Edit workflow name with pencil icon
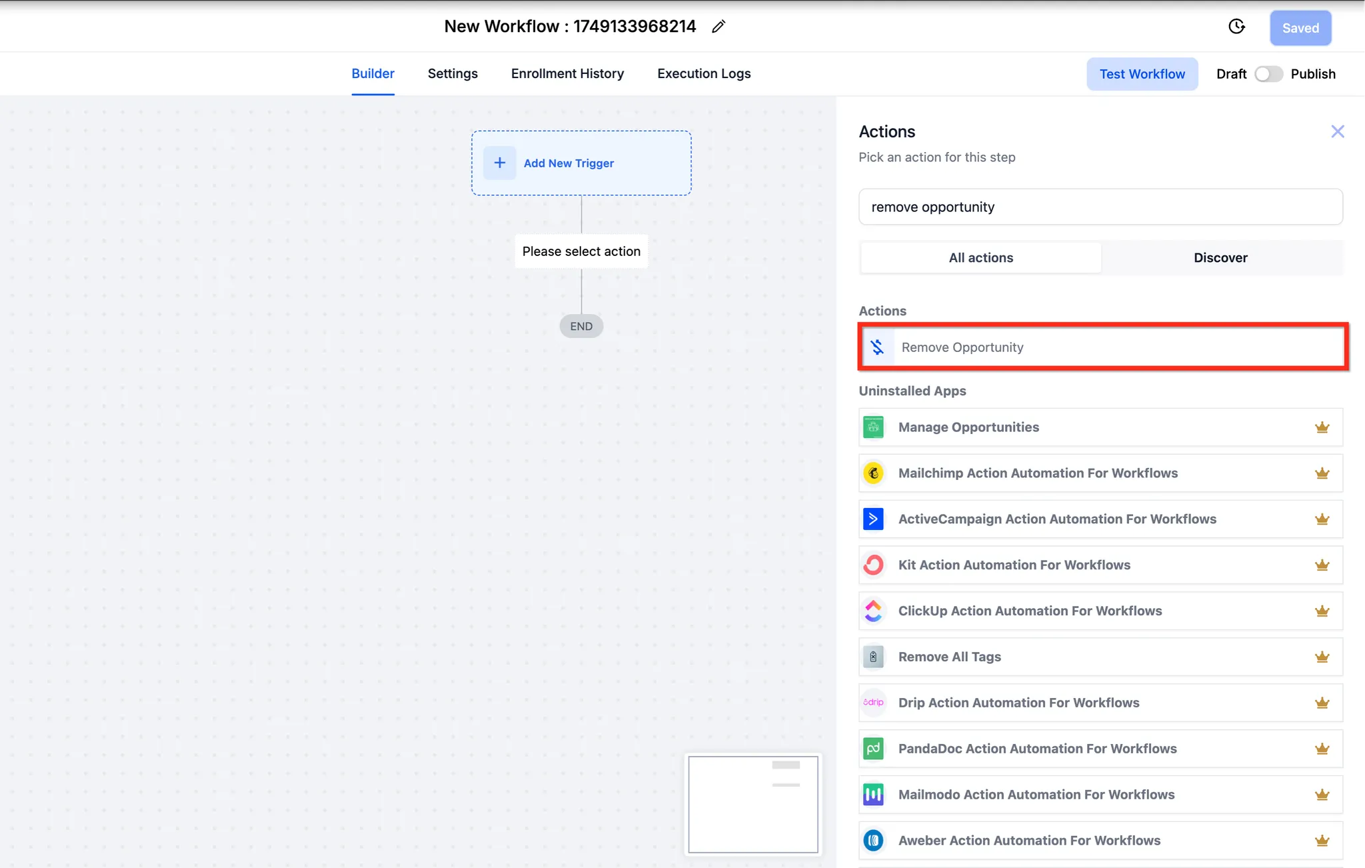Screen dimensions: 1365x868 (718, 27)
